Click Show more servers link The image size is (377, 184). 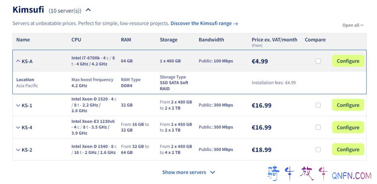184,172
